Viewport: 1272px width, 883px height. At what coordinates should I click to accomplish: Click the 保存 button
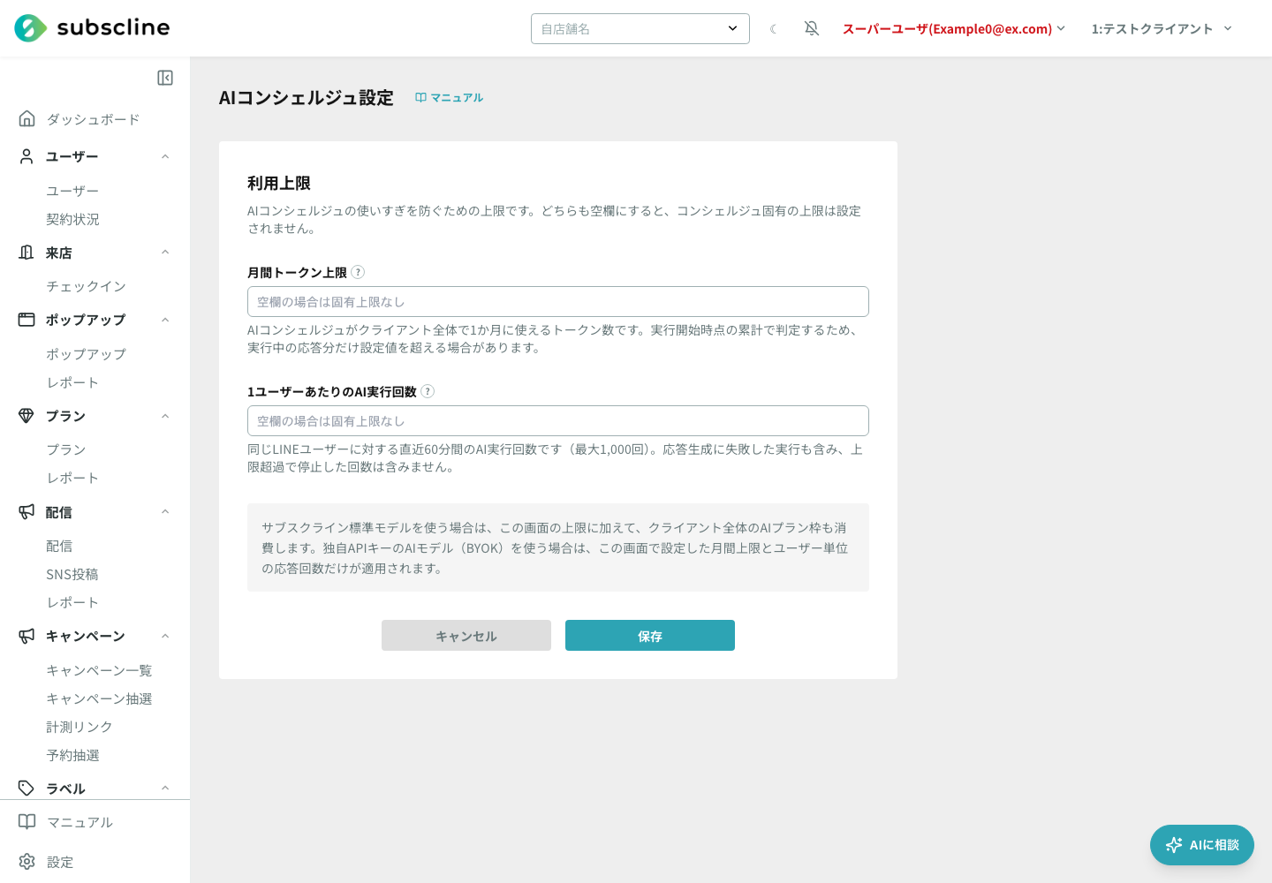pos(650,636)
